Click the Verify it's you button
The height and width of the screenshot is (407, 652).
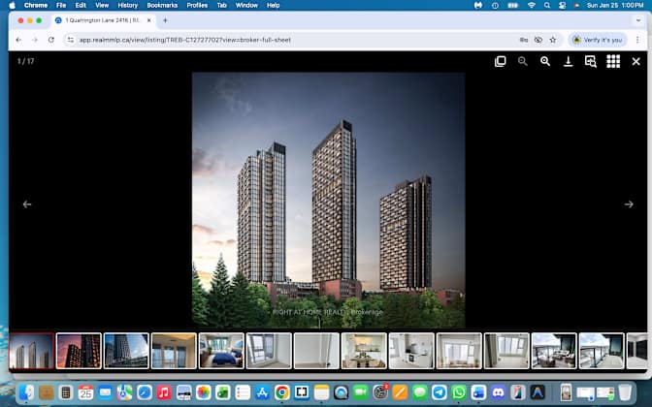click(x=598, y=40)
